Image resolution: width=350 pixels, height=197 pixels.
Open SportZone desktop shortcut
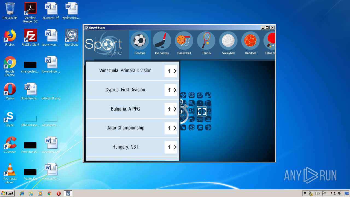[71, 38]
